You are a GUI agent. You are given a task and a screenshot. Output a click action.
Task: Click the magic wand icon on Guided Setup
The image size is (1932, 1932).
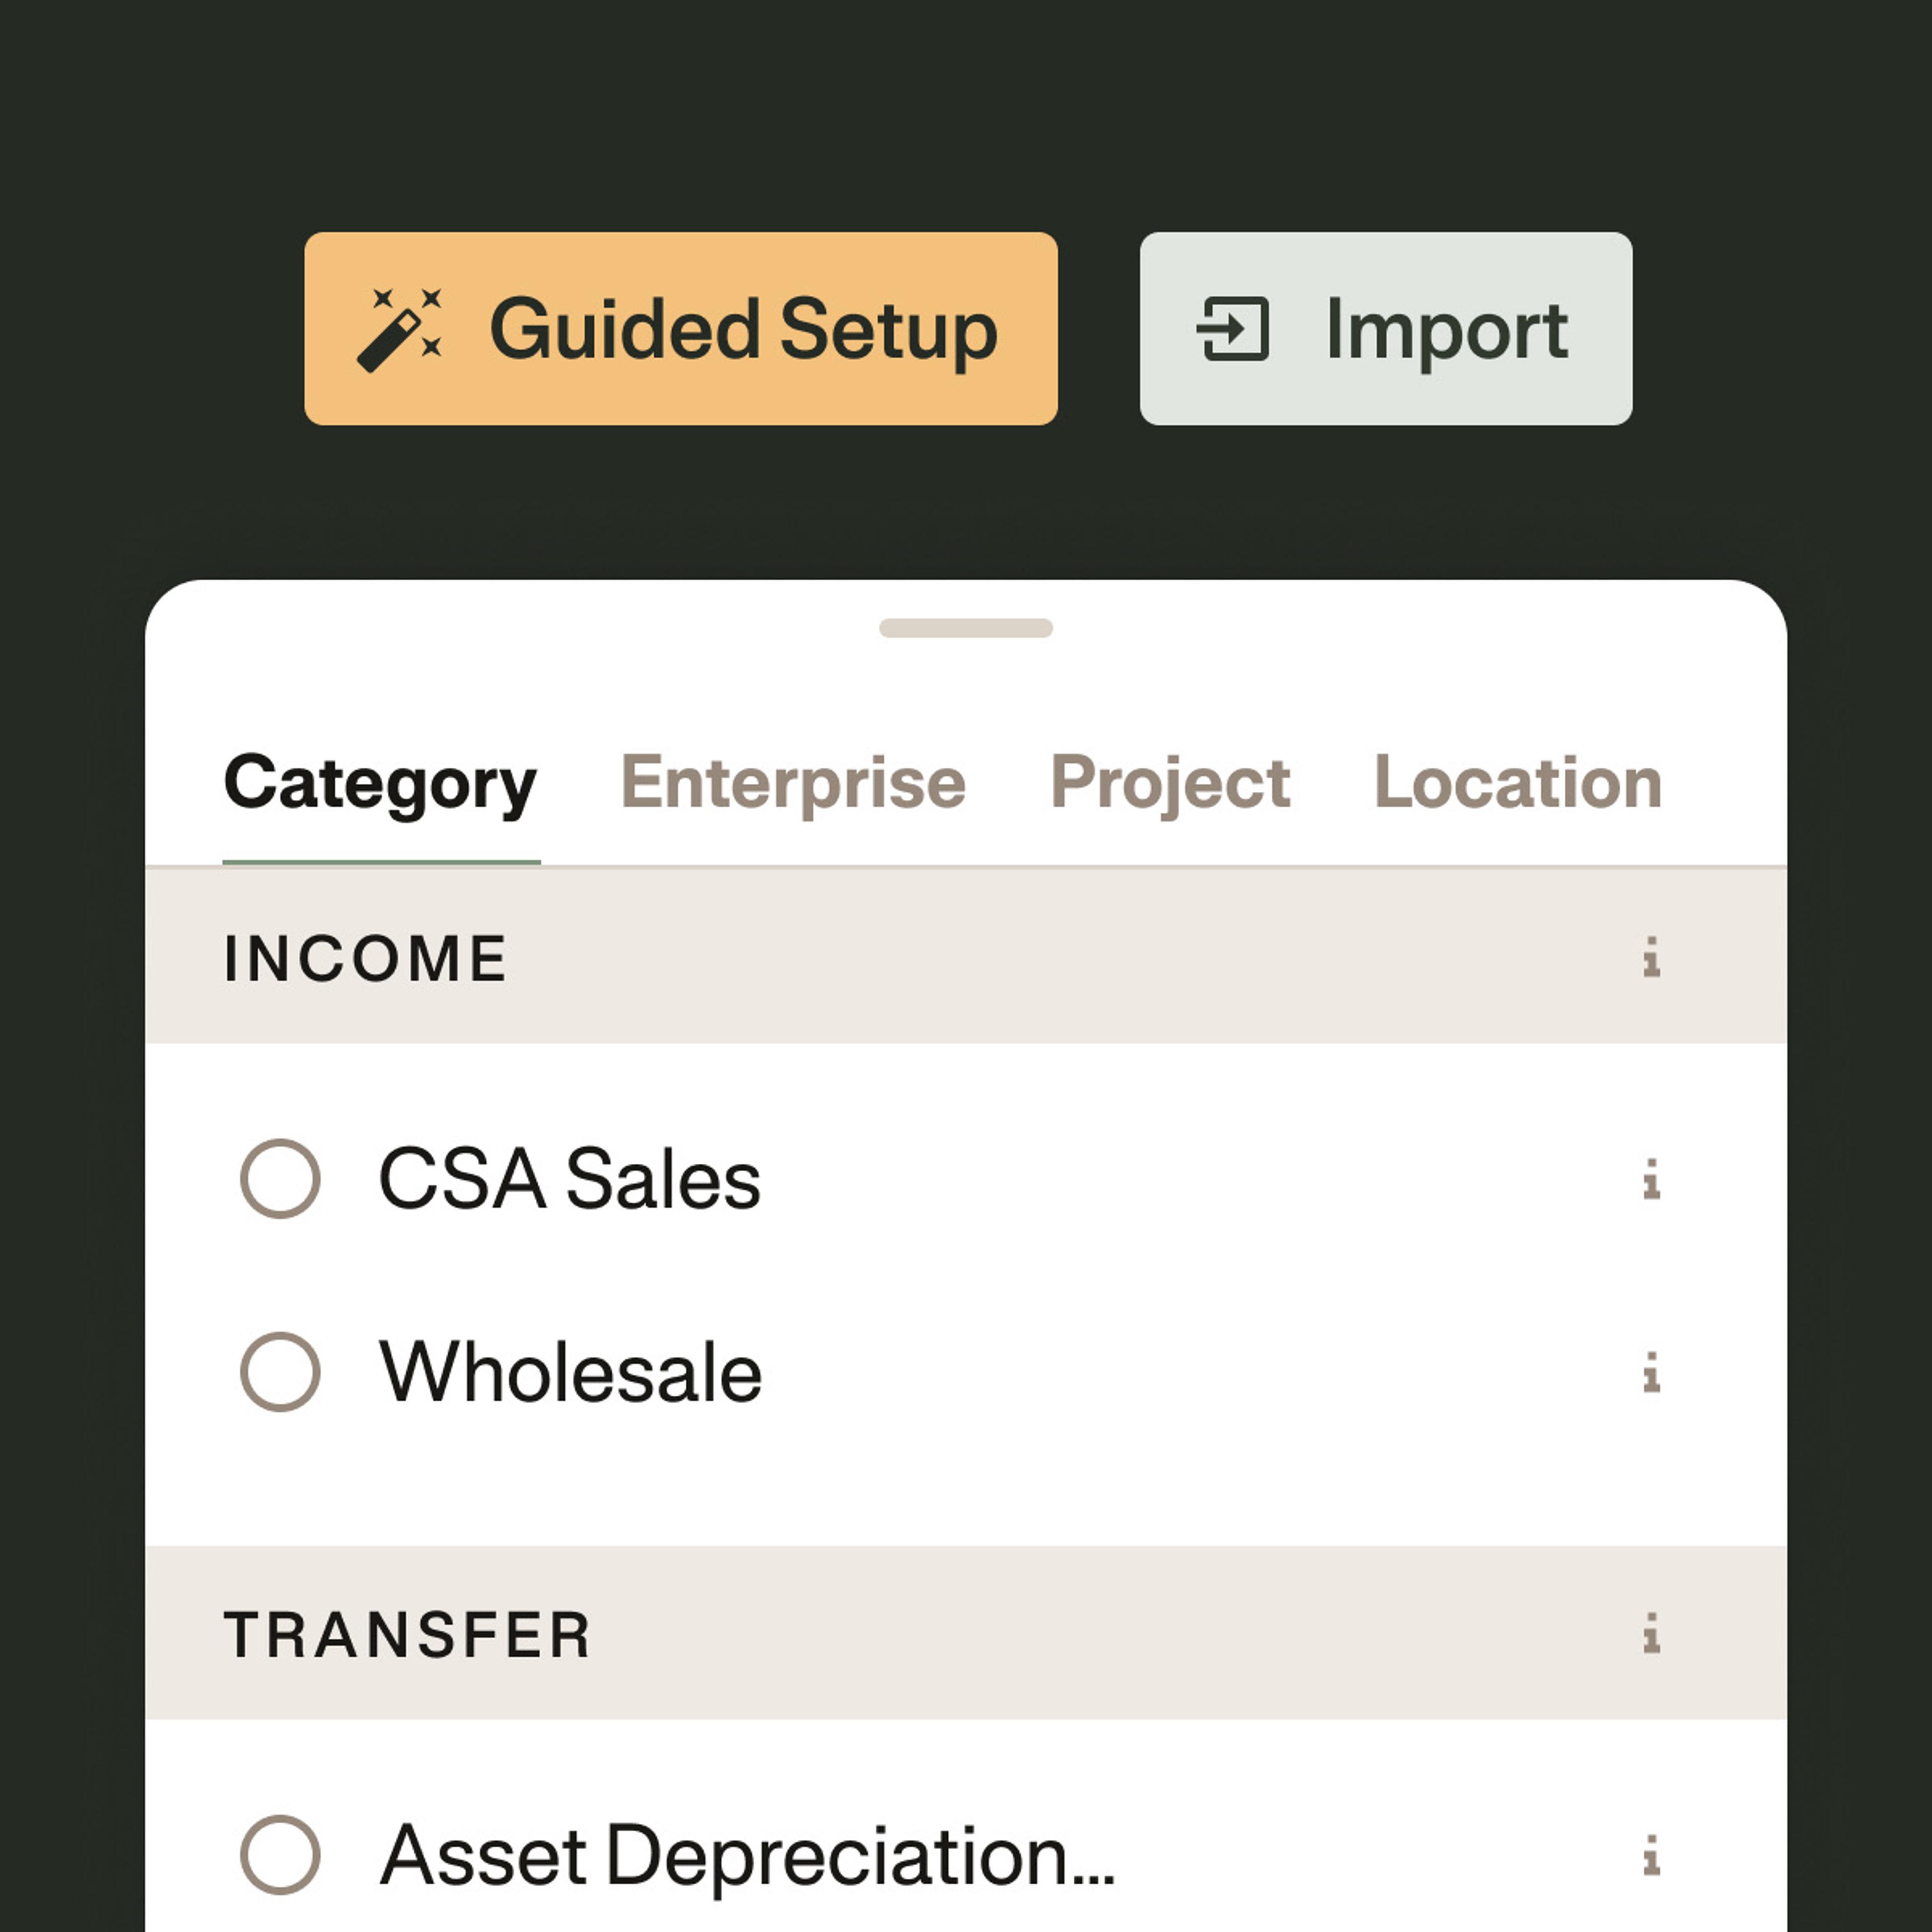coord(399,330)
